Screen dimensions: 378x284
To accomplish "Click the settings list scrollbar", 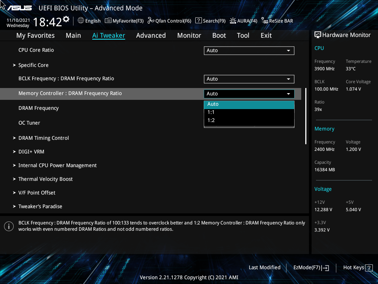I will click(306, 116).
